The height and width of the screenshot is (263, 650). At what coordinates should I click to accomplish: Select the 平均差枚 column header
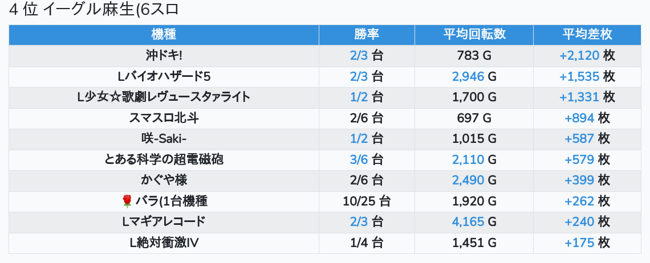tap(587, 34)
